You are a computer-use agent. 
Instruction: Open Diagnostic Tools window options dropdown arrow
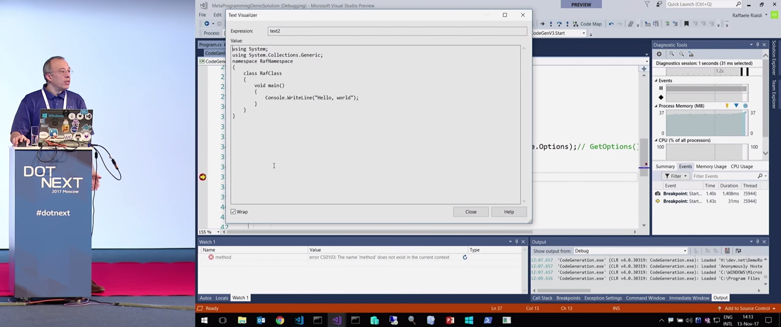point(751,44)
